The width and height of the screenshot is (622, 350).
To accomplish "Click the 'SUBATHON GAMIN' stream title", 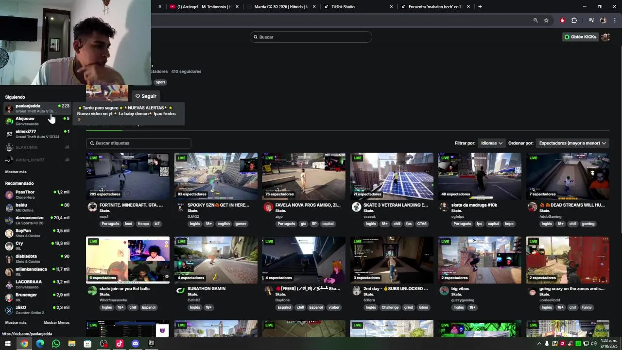I will pos(207,289).
